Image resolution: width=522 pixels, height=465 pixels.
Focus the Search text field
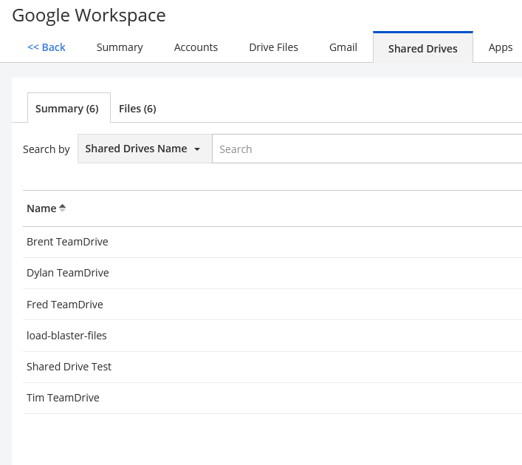pyautogui.click(x=367, y=149)
